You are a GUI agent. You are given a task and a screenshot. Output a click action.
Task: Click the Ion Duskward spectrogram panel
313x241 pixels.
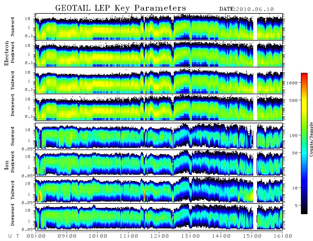coord(159,163)
